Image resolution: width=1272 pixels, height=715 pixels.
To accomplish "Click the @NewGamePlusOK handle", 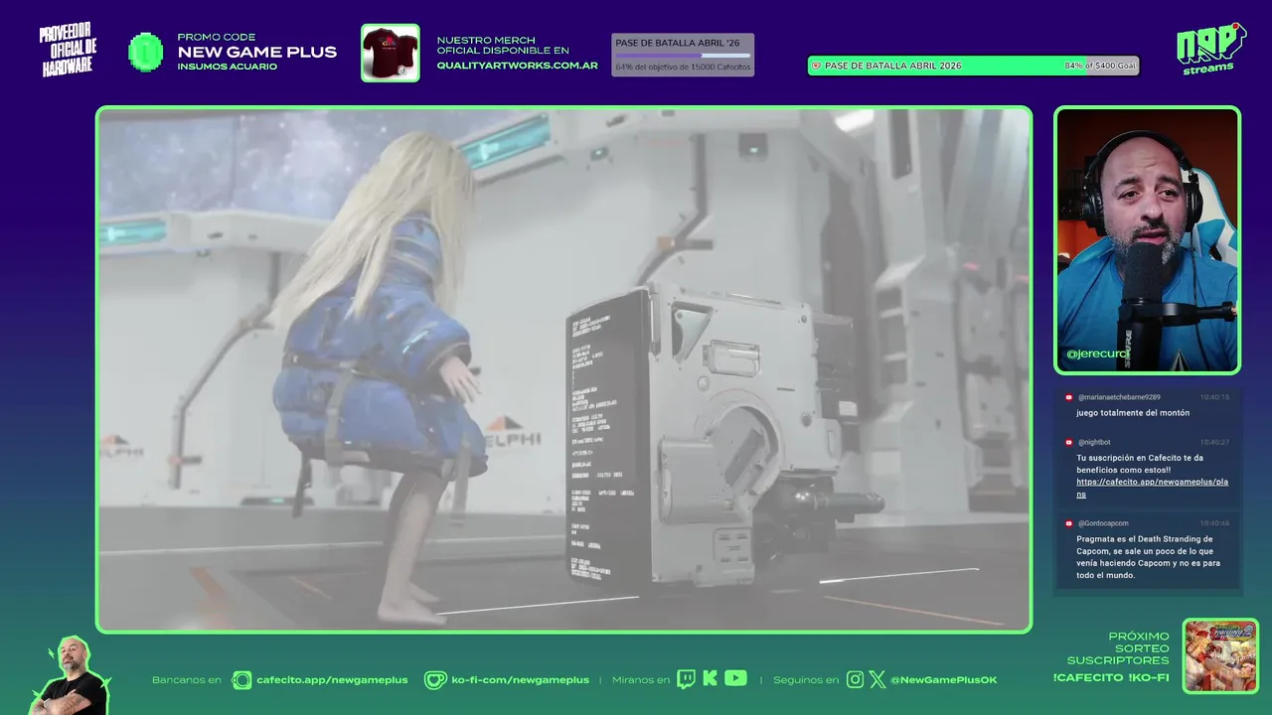I will pyautogui.click(x=944, y=680).
